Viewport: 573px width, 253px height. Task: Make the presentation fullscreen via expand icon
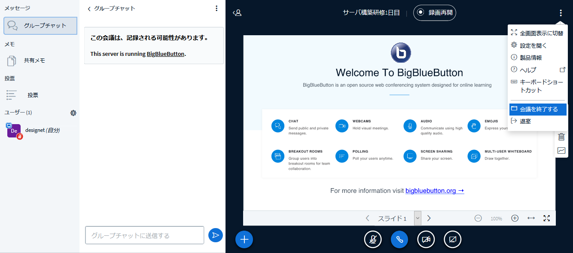click(x=547, y=218)
